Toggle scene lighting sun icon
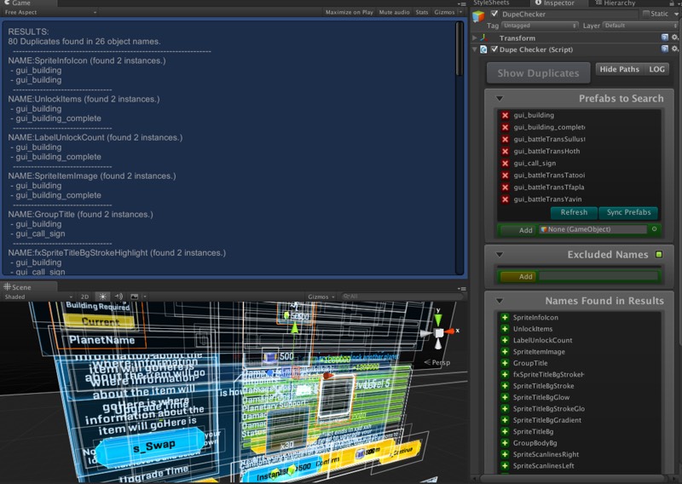682x484 pixels. tap(102, 297)
